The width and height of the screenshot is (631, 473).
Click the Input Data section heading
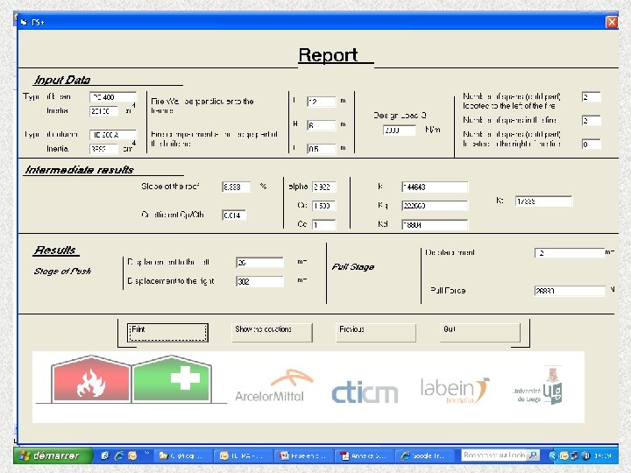tap(62, 80)
